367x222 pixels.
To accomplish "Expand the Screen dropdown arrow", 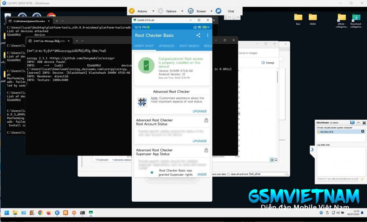I will (211, 11).
